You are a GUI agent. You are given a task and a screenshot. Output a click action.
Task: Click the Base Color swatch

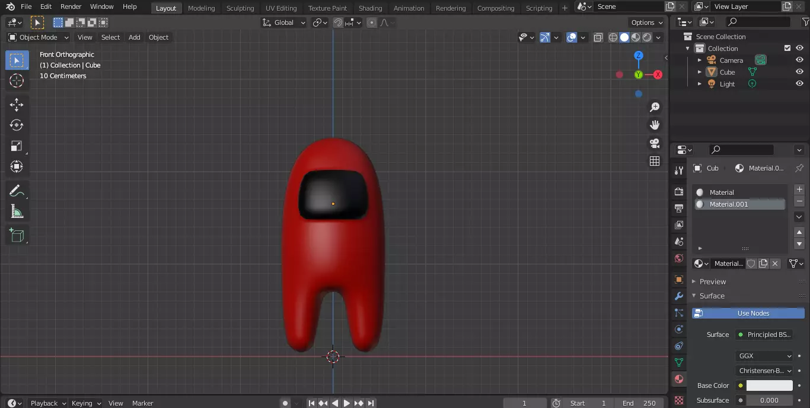(769, 385)
